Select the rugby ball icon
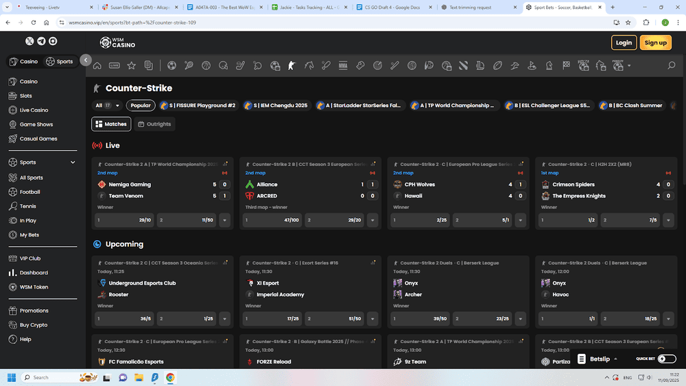 [x=497, y=66]
